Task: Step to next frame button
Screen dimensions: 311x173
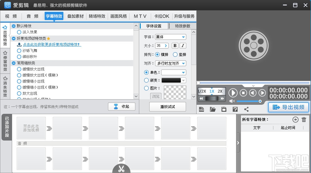Action: click(262, 93)
